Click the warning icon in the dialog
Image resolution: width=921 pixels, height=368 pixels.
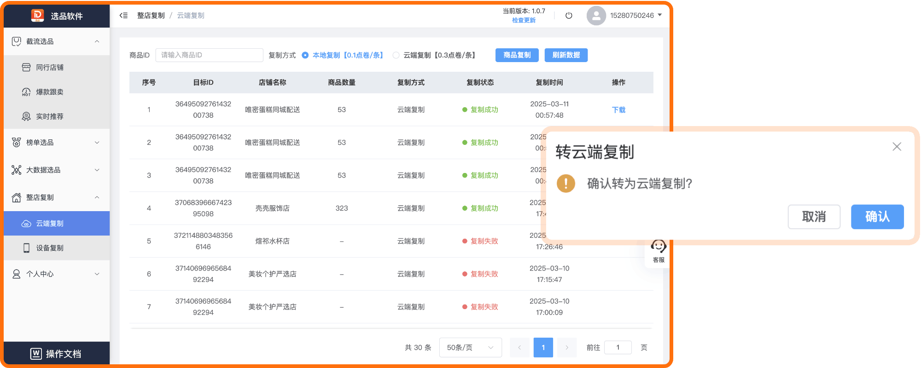tap(566, 184)
